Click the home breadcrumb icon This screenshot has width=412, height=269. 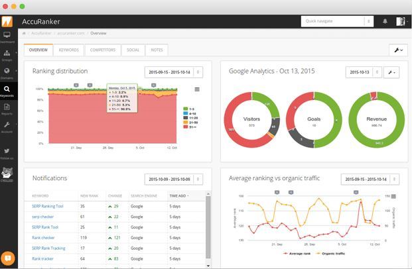(x=24, y=33)
